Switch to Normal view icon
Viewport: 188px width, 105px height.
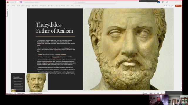point(151,93)
